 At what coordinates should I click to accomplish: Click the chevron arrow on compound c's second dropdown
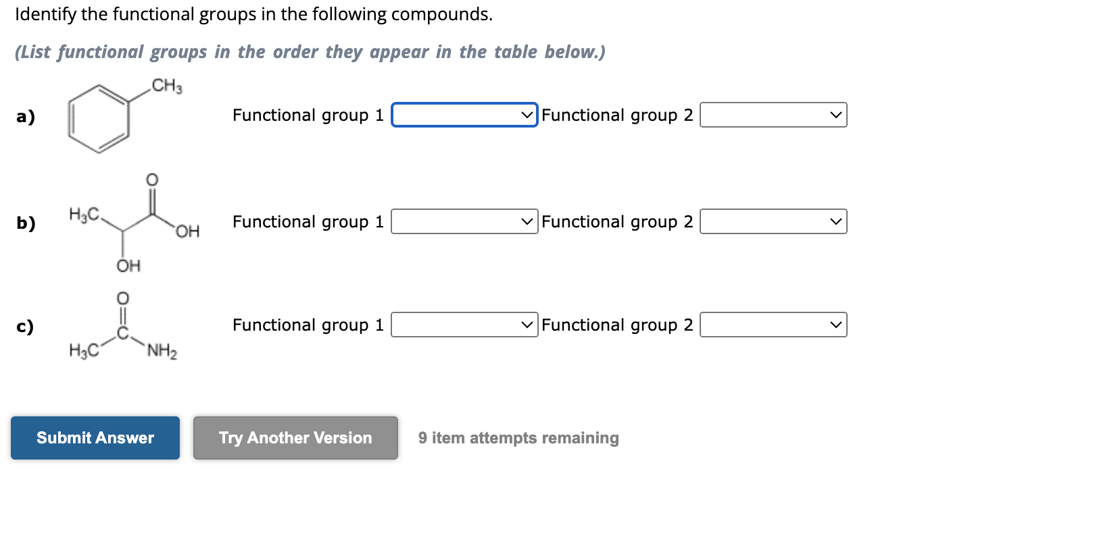coord(836,325)
